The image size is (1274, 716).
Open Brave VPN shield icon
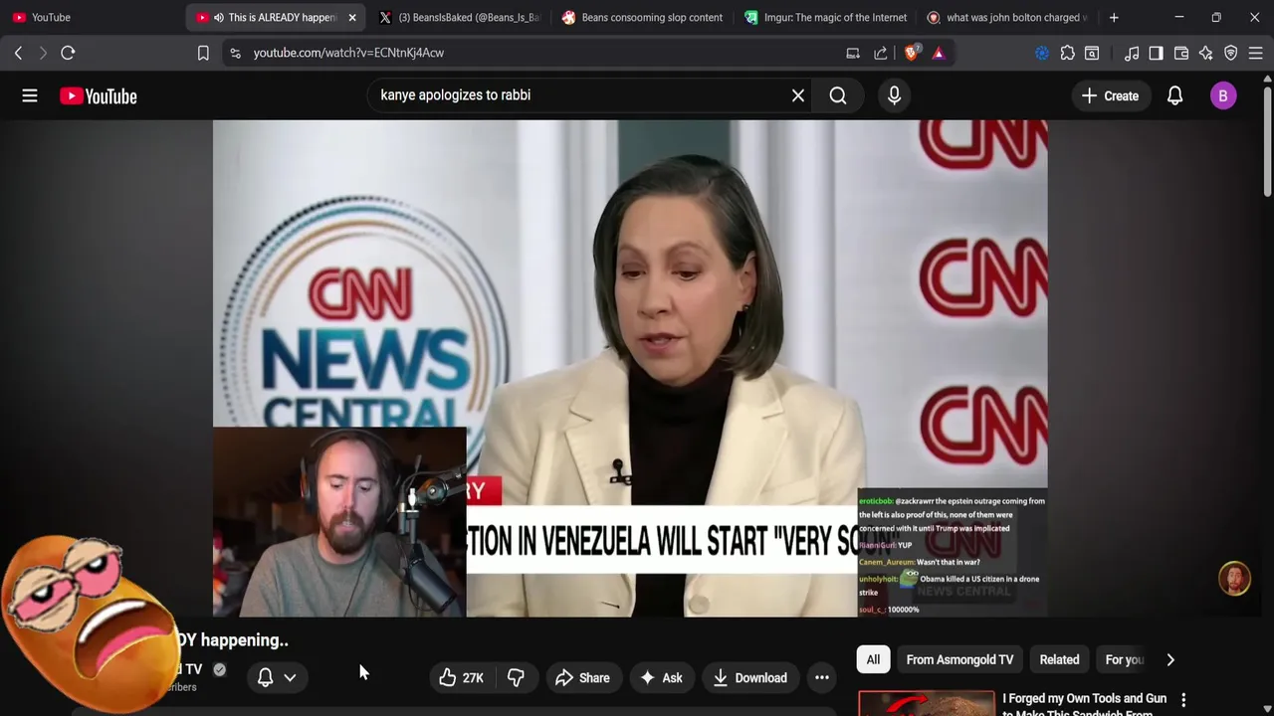(1231, 53)
